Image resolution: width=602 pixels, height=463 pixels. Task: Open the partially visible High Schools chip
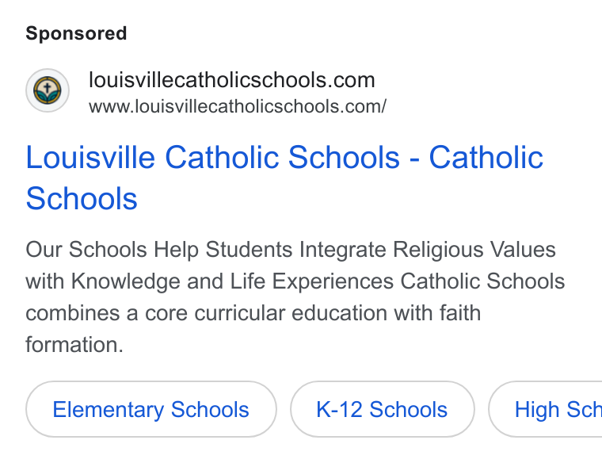[x=545, y=409]
